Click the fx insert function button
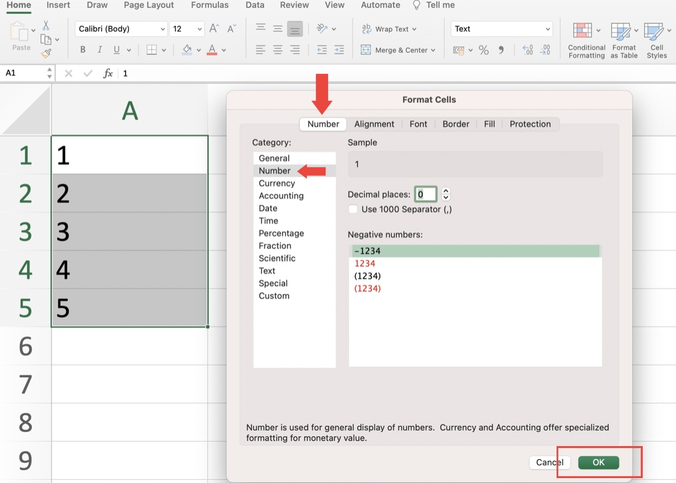This screenshot has height=483, width=676. point(108,73)
